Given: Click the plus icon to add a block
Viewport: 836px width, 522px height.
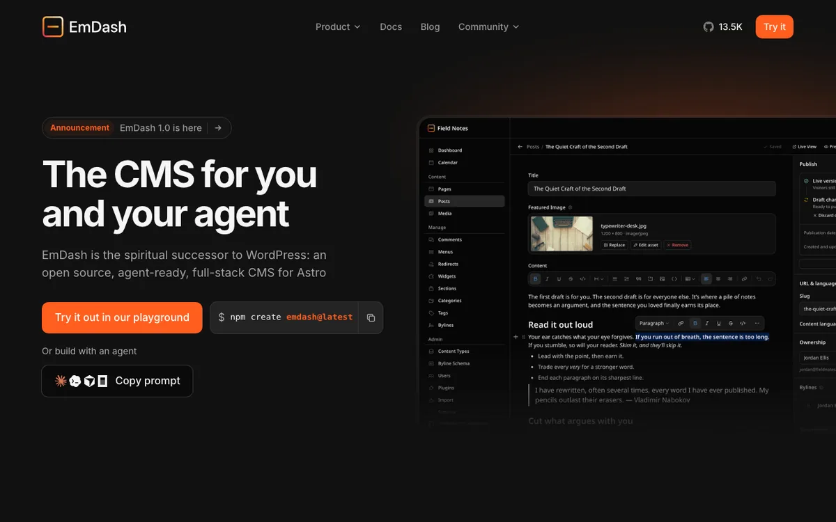Looking at the screenshot, I should [516, 337].
